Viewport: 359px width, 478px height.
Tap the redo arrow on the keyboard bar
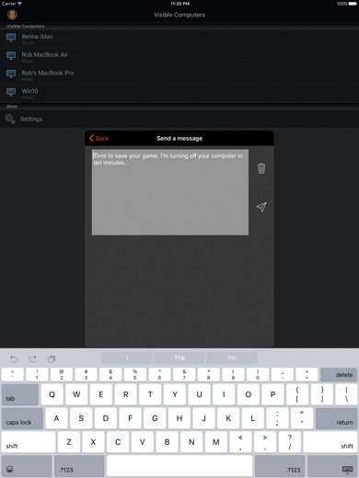32,358
